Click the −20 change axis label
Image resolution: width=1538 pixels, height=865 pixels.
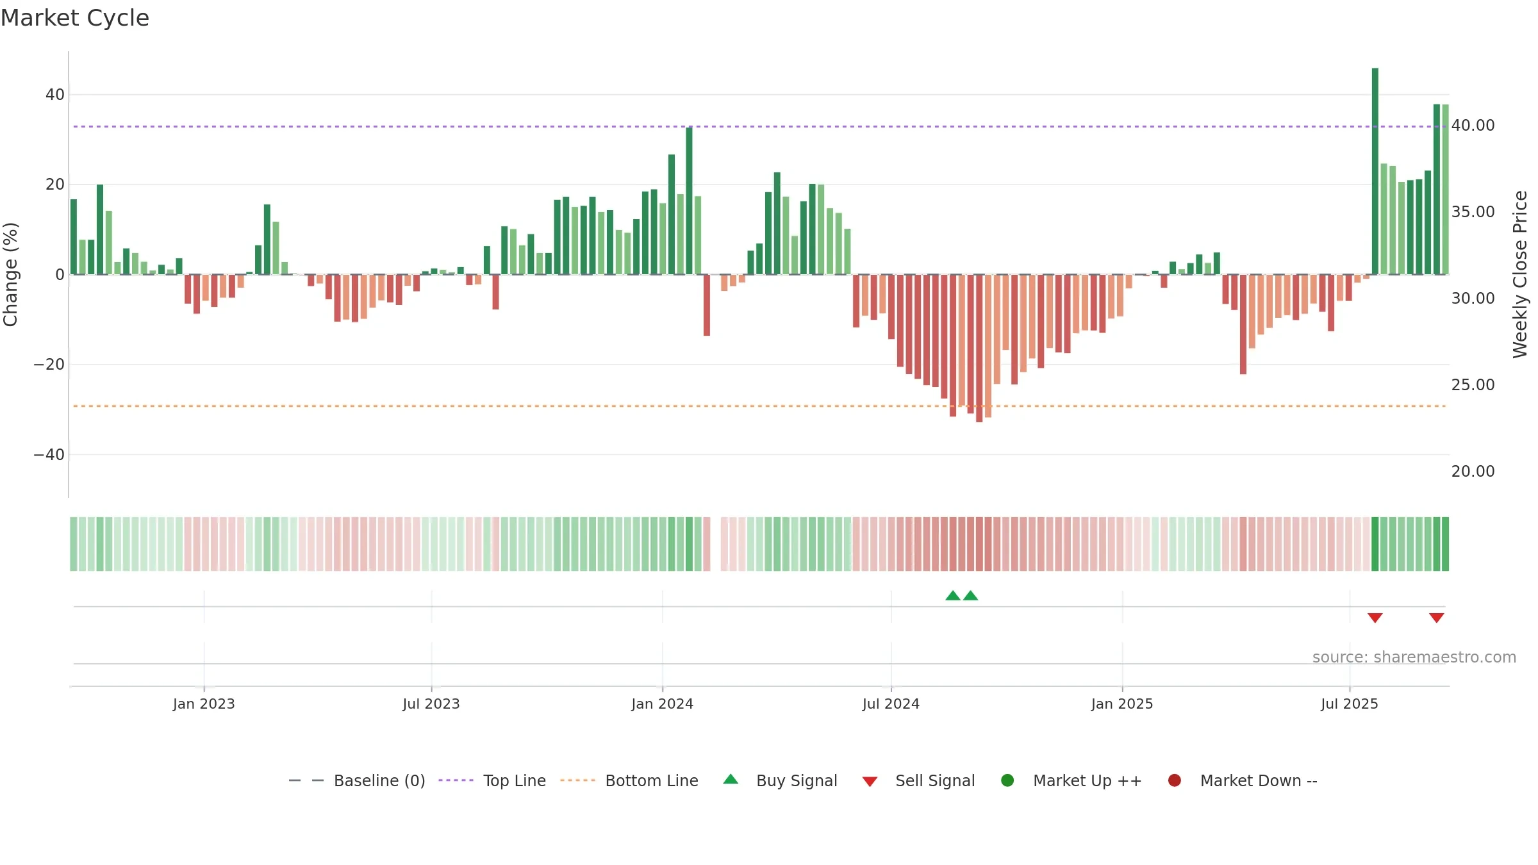click(x=49, y=365)
